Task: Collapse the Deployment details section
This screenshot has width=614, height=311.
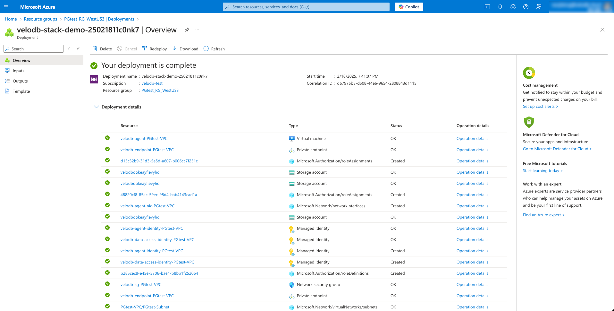Action: coord(96,107)
